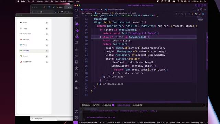Click Sign in to Bitbucket in the status bar
Viewport: 220px width, 124px height.
tap(146, 123)
